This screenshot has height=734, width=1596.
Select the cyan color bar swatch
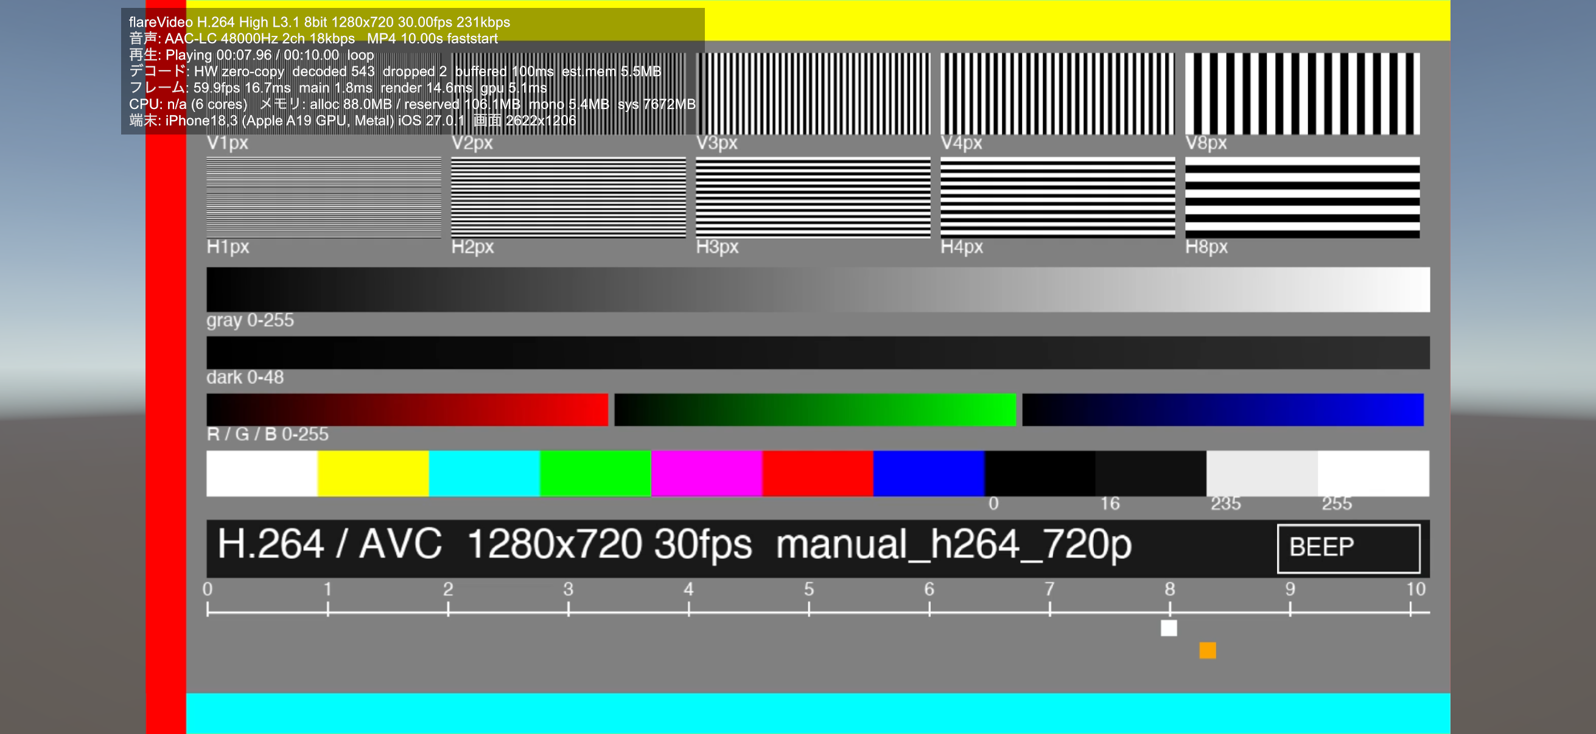tap(485, 474)
